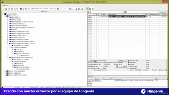Expand the OBRAS VIALES node
Screen dimensions: 169x95
coord(7,20)
